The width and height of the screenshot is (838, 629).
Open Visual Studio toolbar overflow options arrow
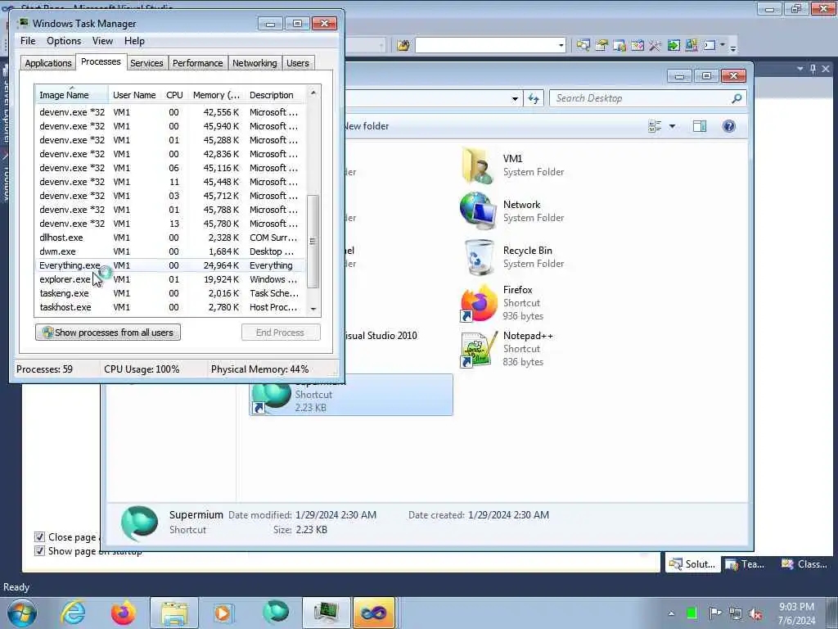click(733, 47)
